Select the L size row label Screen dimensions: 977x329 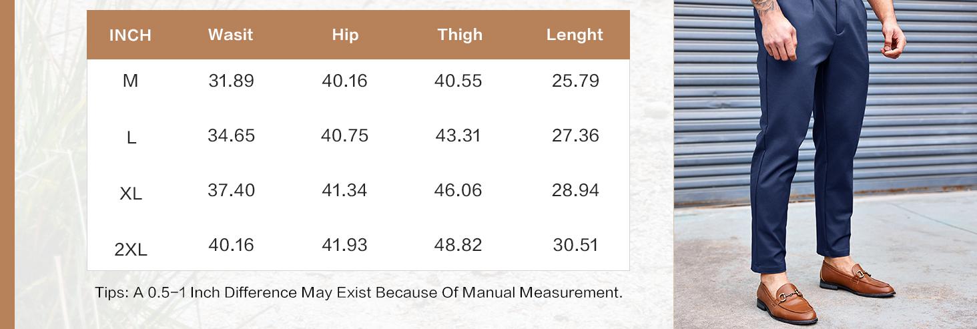click(x=131, y=138)
